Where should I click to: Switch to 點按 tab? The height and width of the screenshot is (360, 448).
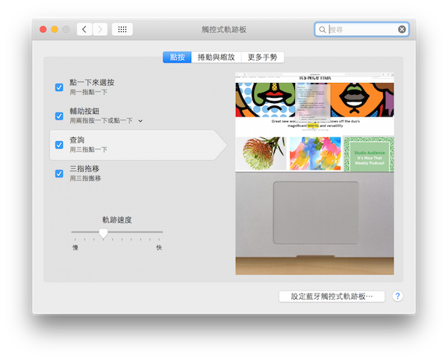(177, 58)
